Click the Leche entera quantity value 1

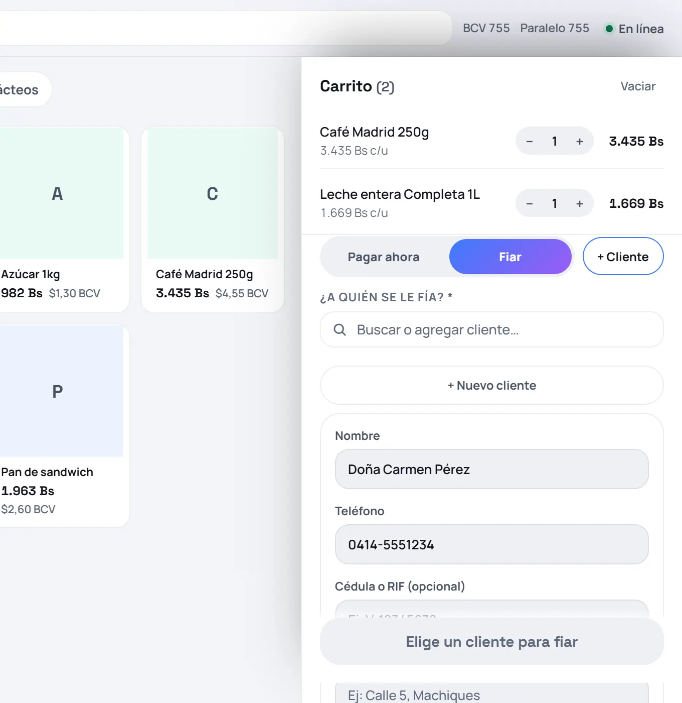coord(555,203)
